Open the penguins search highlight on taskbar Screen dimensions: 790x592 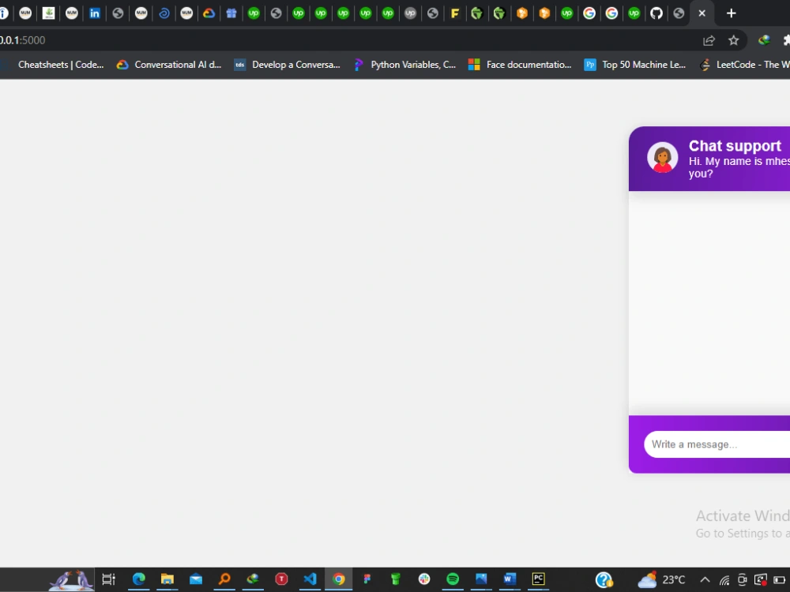pyautogui.click(x=71, y=579)
